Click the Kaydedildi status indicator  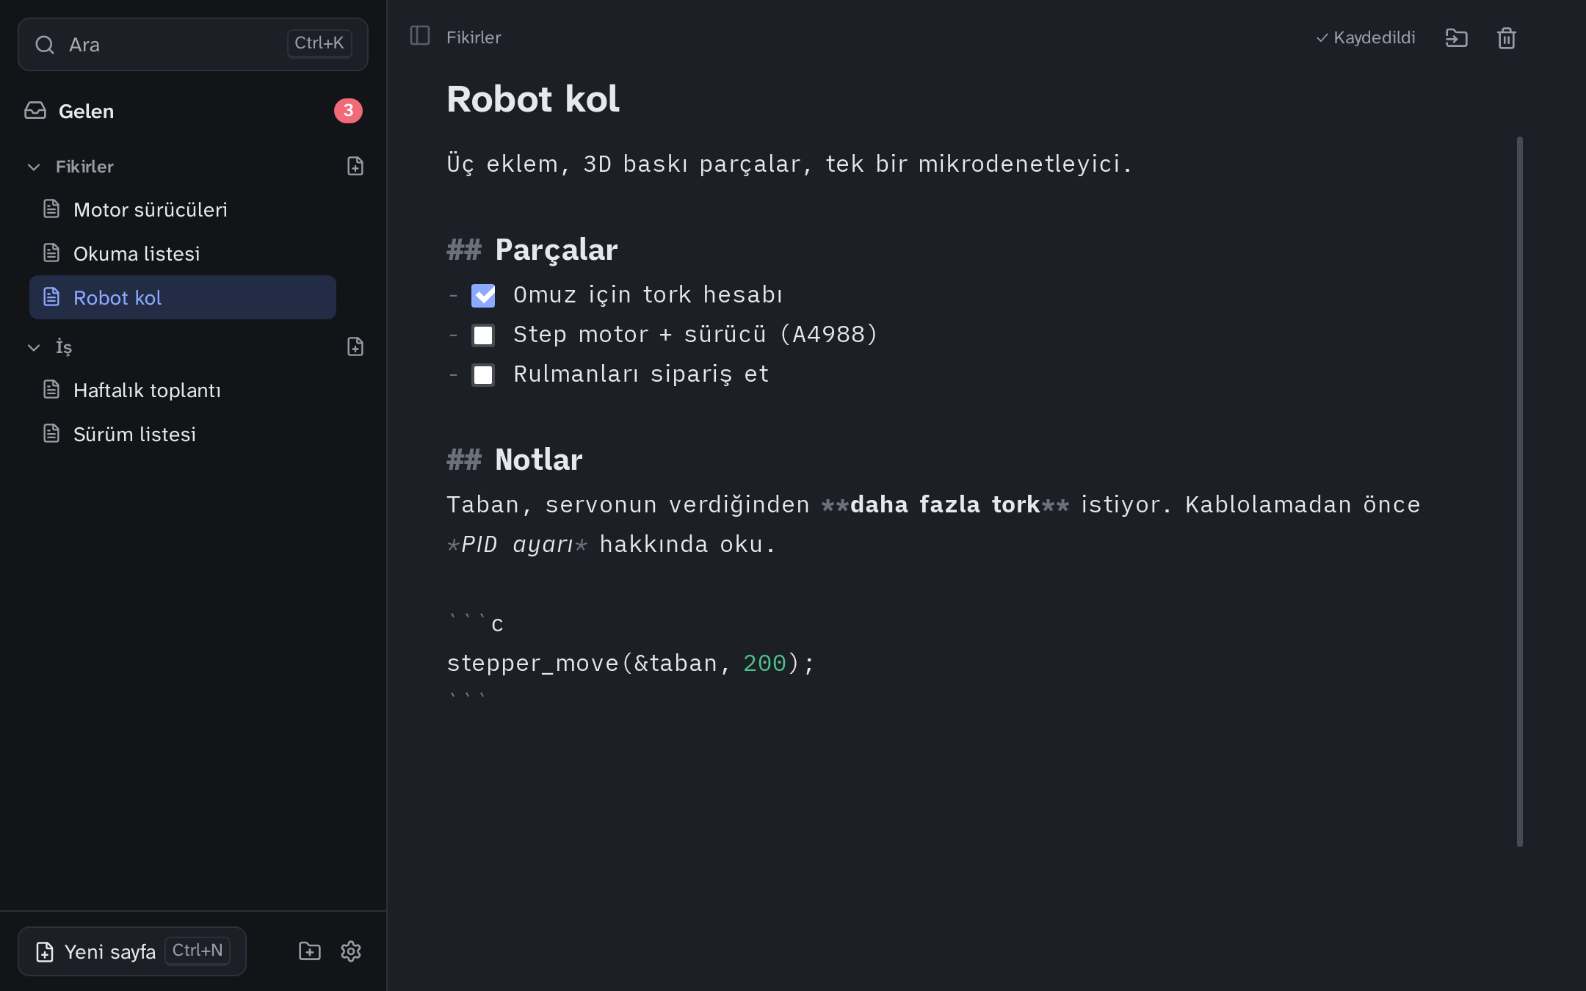pos(1366,37)
